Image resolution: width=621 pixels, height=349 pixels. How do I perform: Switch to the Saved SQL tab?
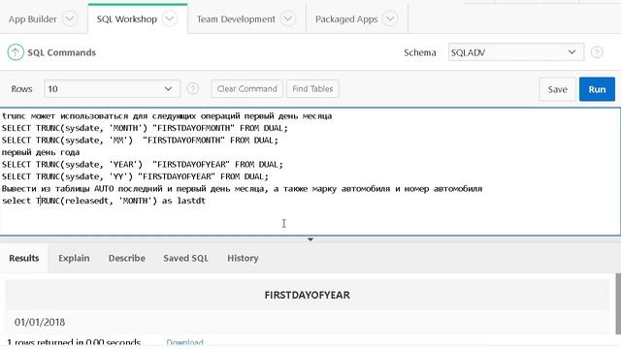pos(185,258)
